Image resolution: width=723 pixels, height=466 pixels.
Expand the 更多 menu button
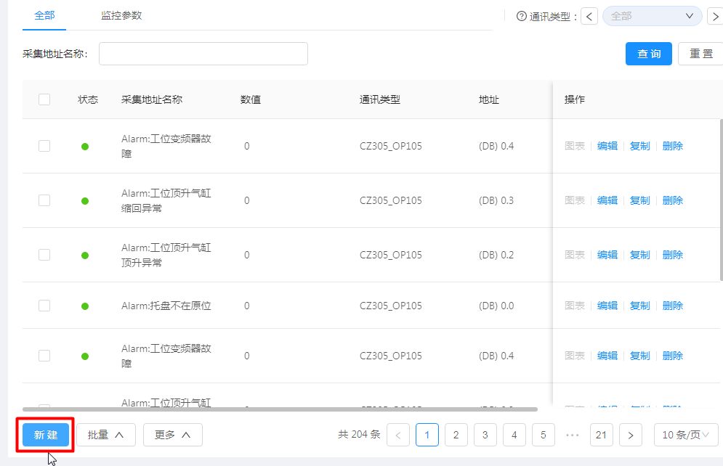pyautogui.click(x=172, y=435)
